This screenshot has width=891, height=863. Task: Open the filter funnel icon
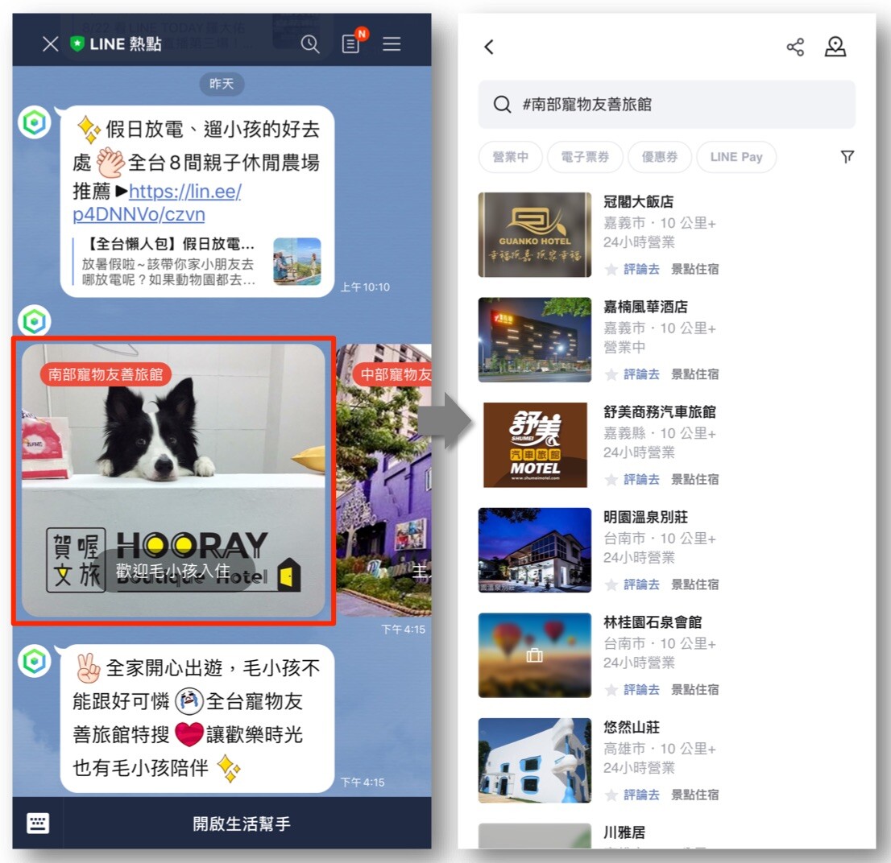point(847,157)
